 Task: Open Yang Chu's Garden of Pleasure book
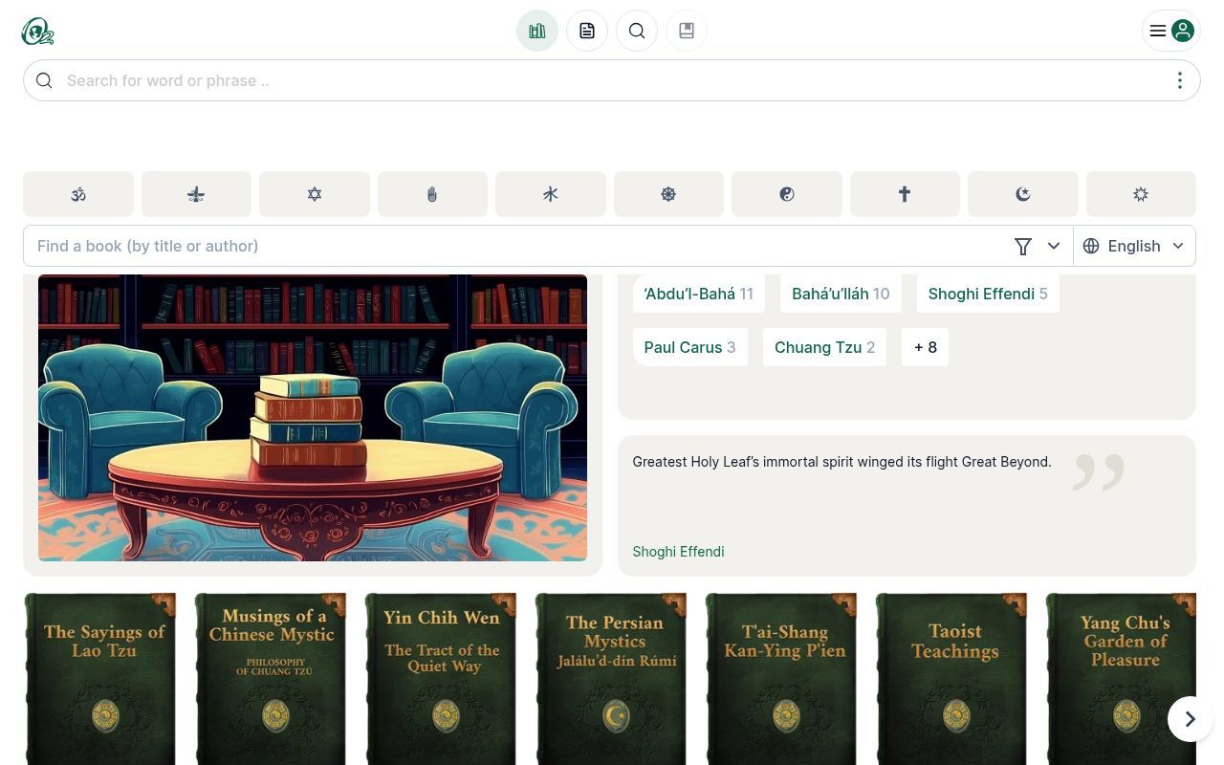pos(1121,679)
